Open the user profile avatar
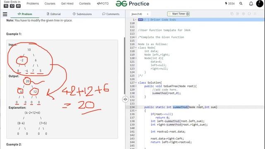The image size is (265, 149). tap(260, 4)
